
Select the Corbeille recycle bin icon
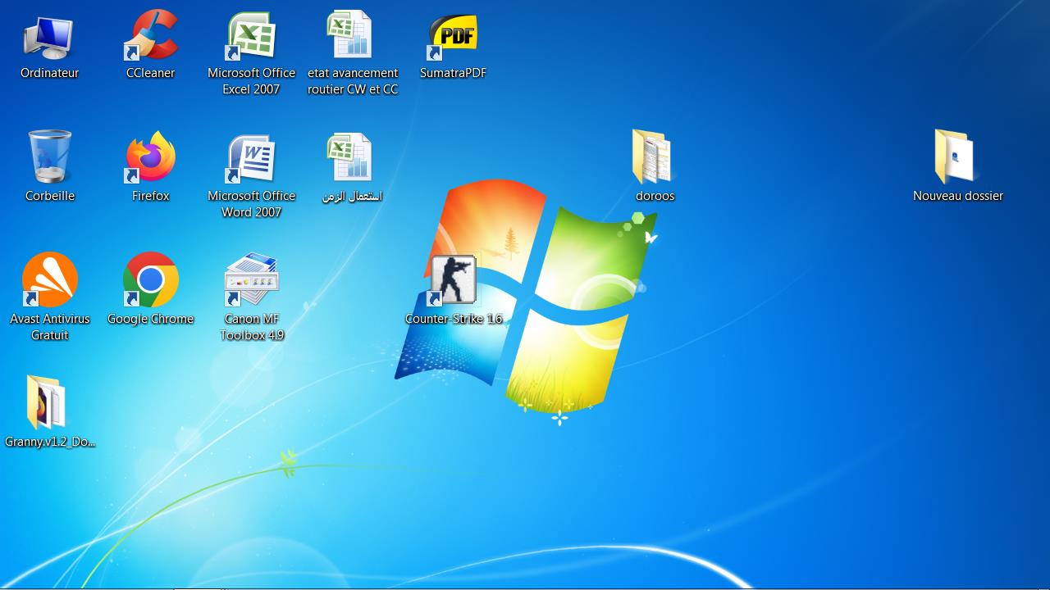[x=49, y=157]
